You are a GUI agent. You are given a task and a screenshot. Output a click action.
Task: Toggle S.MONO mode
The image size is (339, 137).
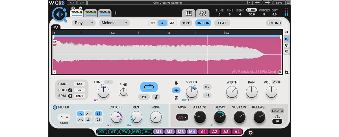274,23
